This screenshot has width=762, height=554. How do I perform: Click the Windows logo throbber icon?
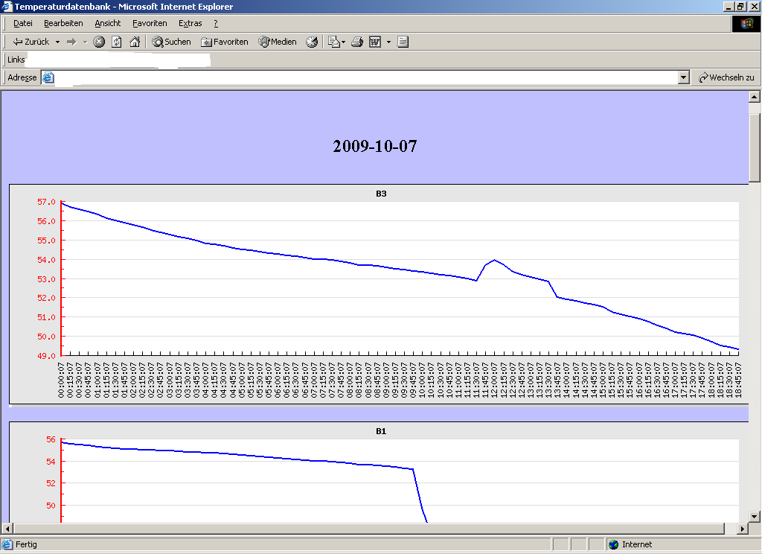746,24
